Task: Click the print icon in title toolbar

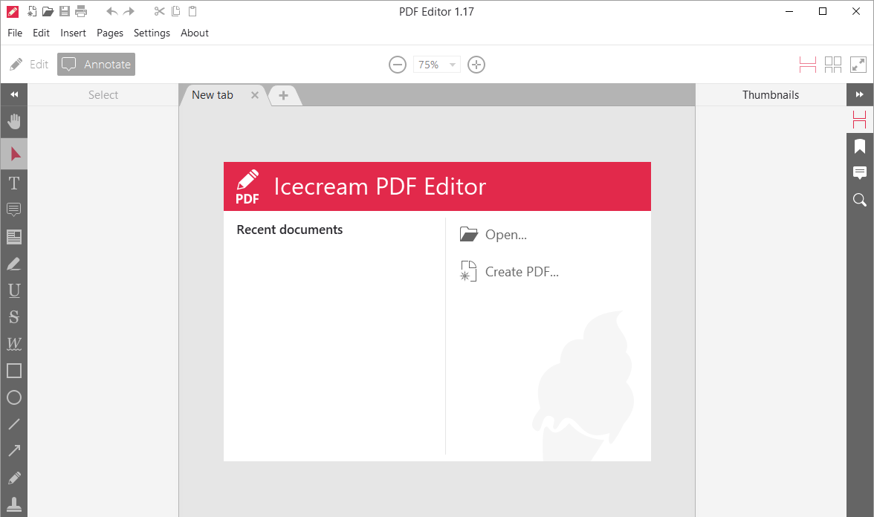Action: click(x=82, y=11)
